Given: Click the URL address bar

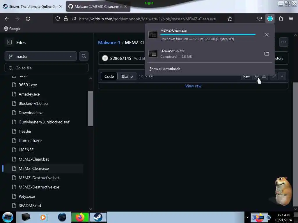Looking at the screenshot, I should [147, 19].
